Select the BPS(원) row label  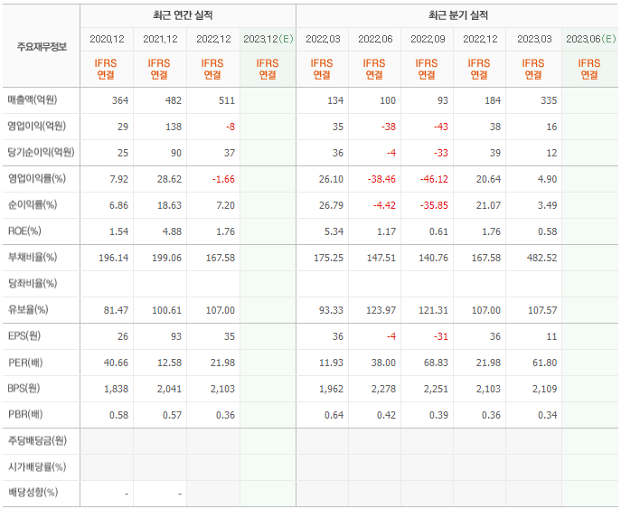tap(24, 388)
